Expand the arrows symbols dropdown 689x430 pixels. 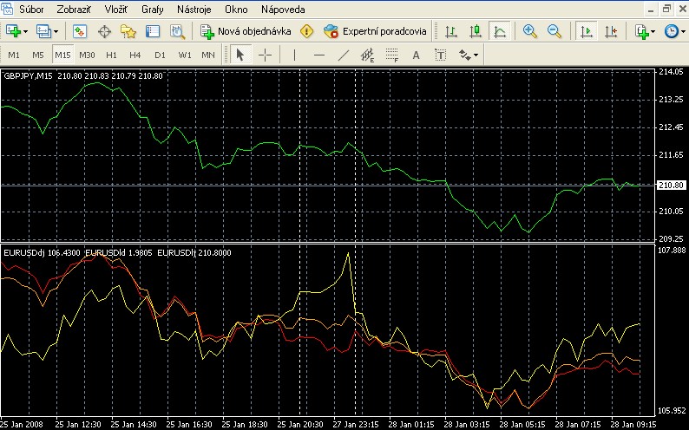point(475,55)
